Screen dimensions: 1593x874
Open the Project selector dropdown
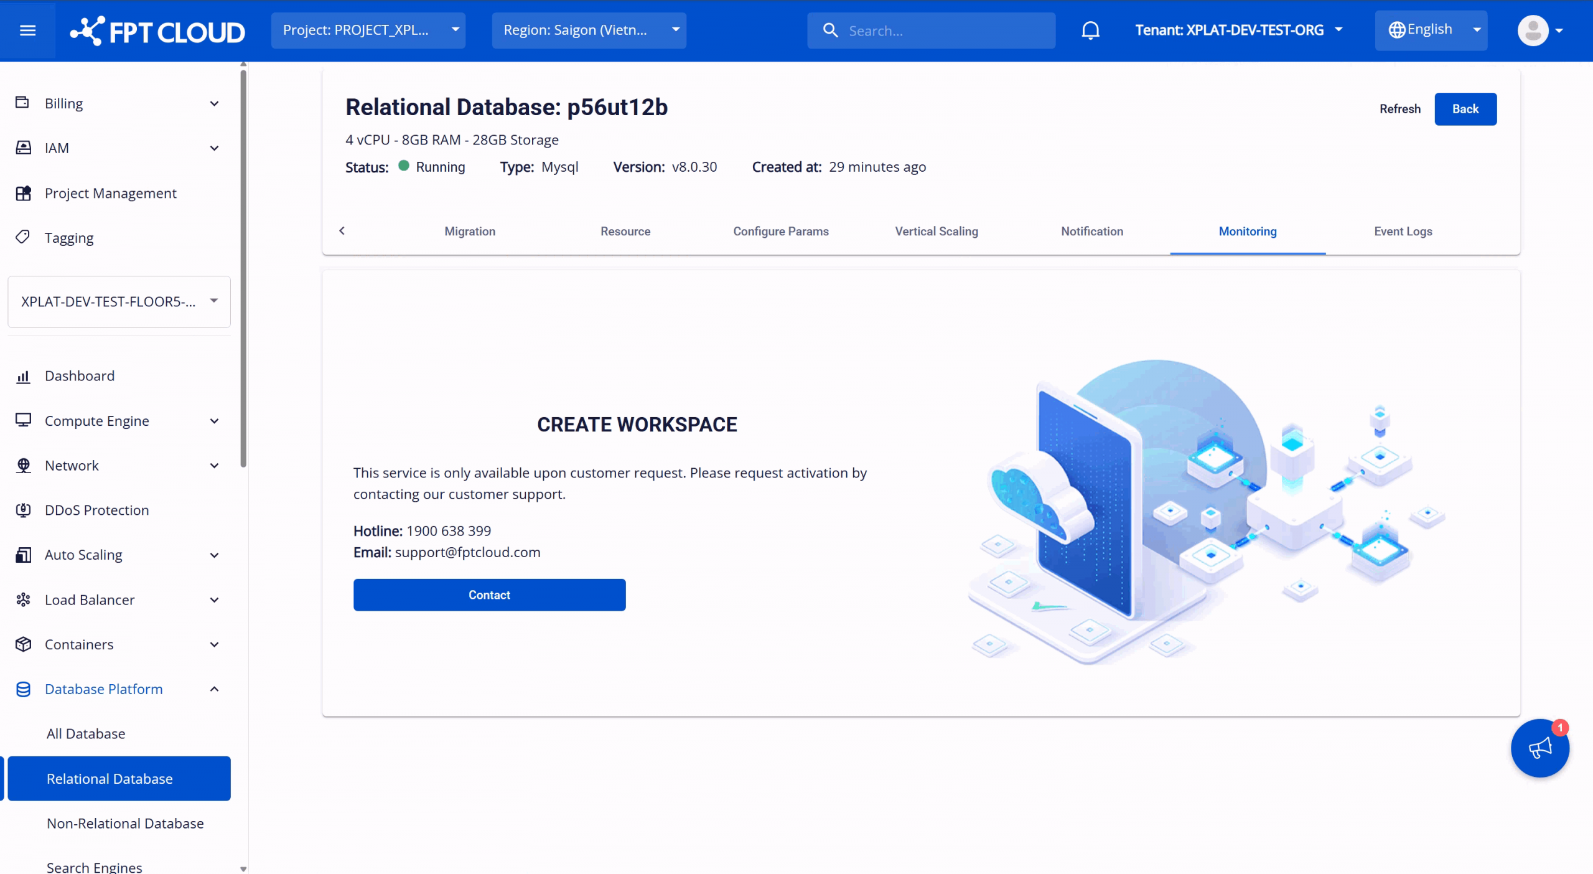tap(368, 30)
